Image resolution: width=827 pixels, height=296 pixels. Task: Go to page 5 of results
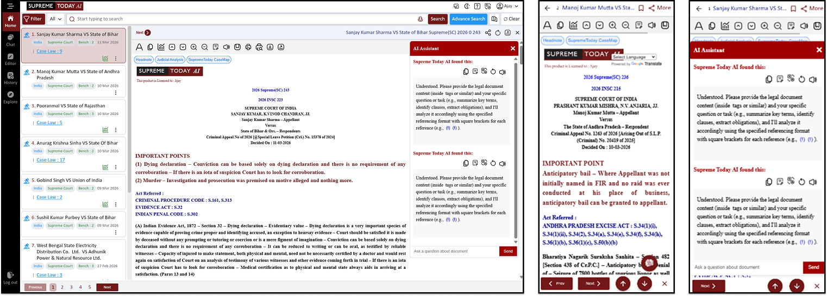[90, 287]
